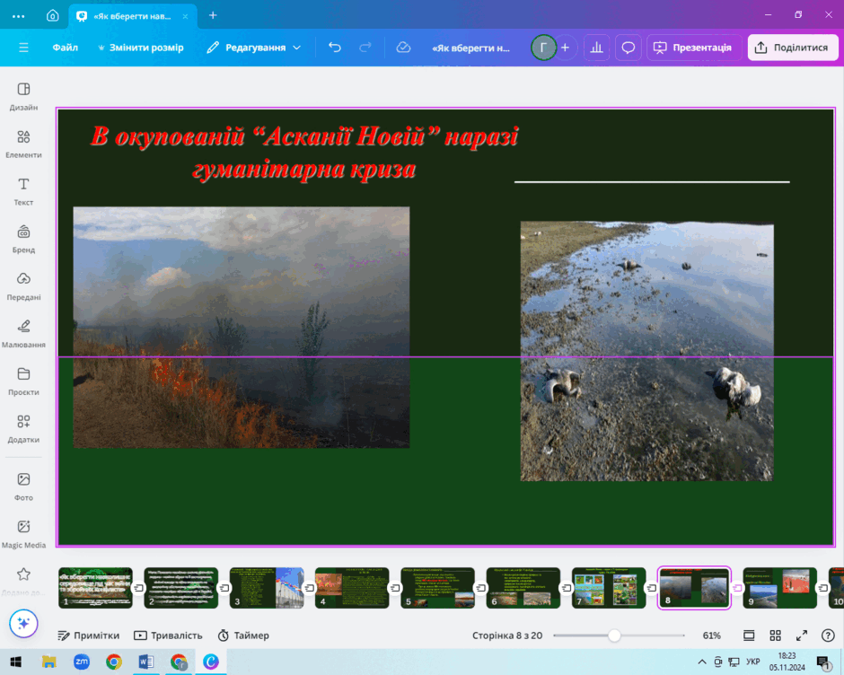Open the Apps (Додатки) panel
844x675 pixels.
pyautogui.click(x=23, y=428)
